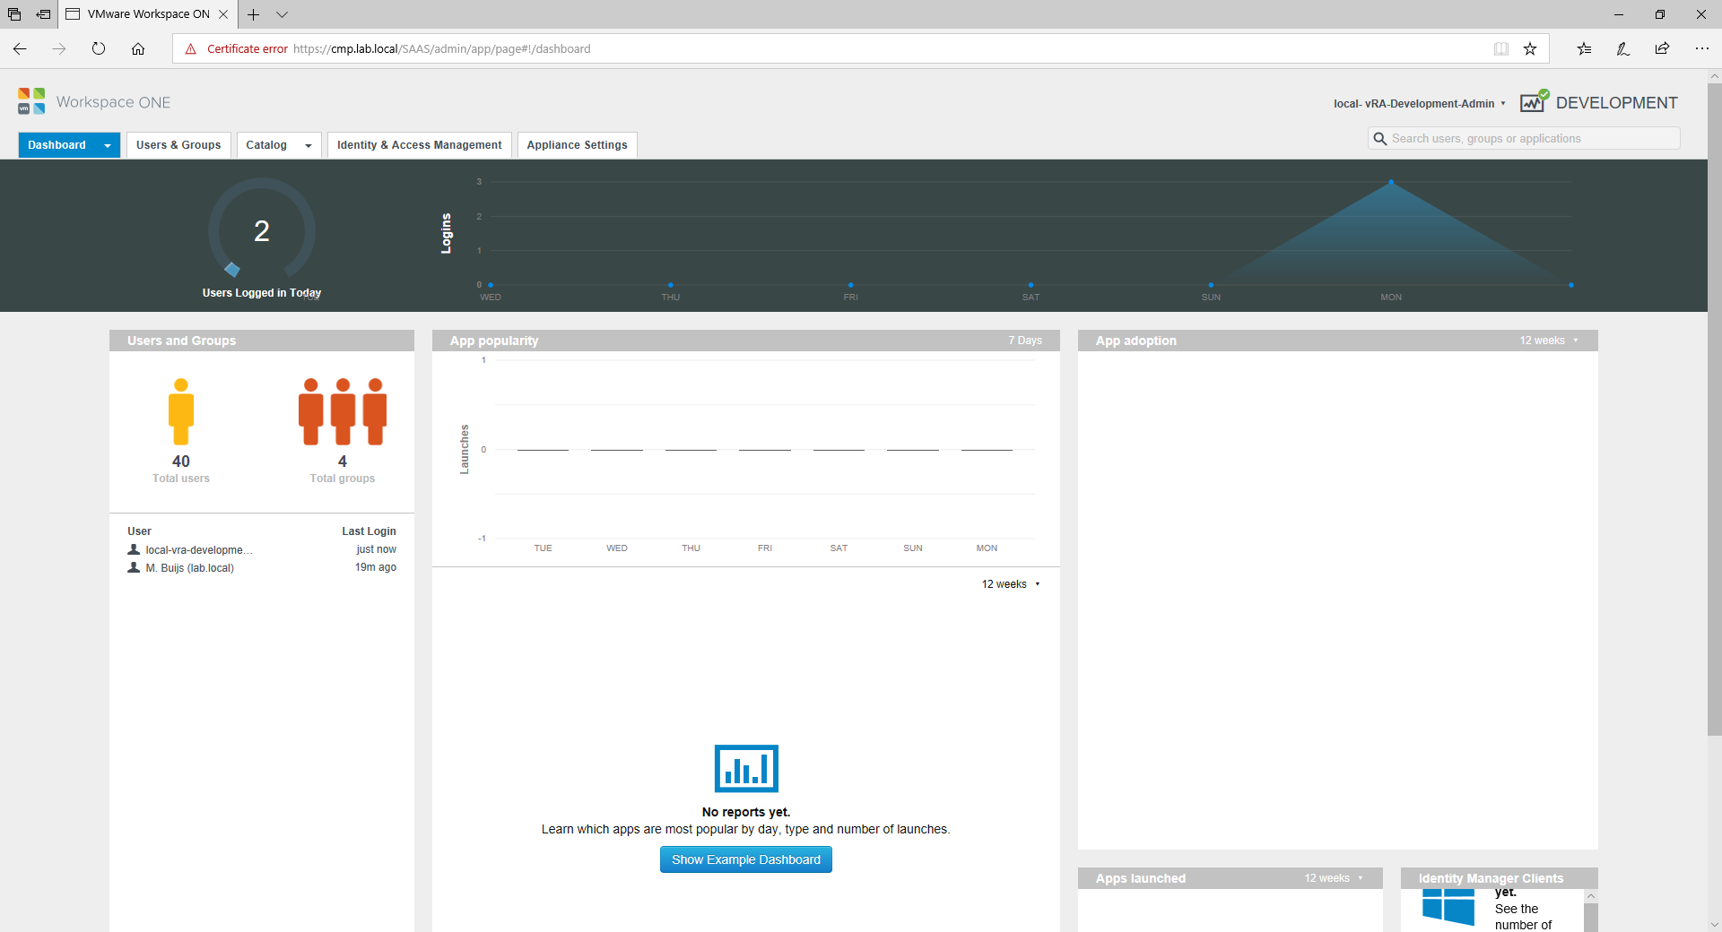
Task: Click the 40 Total users count
Action: [x=181, y=462]
